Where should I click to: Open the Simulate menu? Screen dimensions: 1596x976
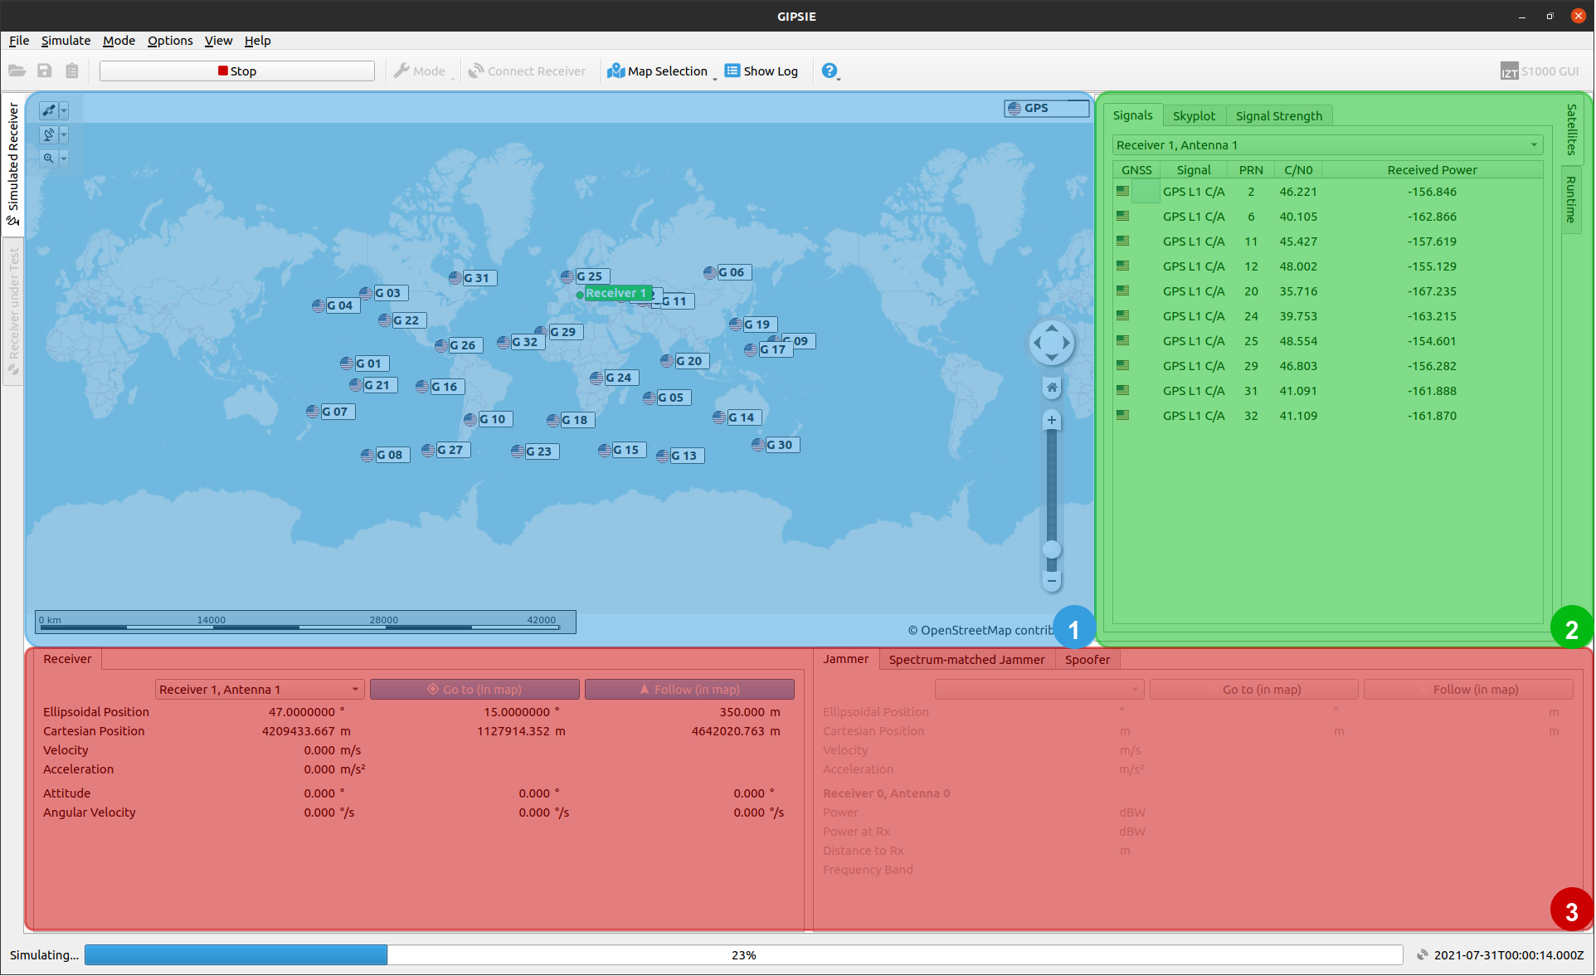tap(66, 41)
